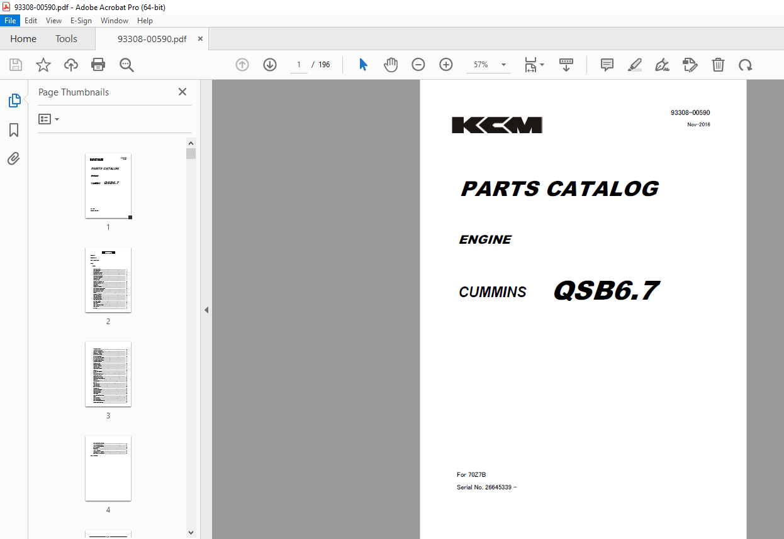Collapse the navigation pane with side arrow

(x=206, y=310)
